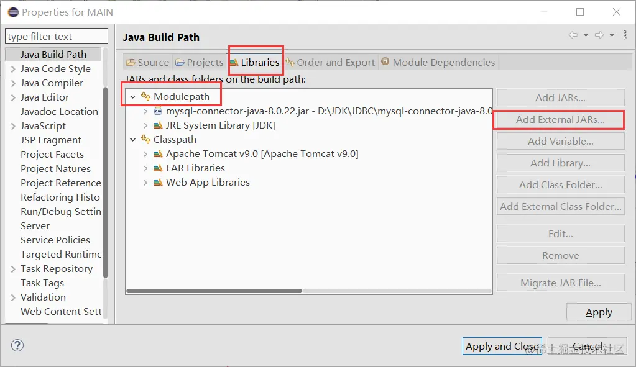Click the Add External JARs button
The height and width of the screenshot is (367, 636).
560,120
